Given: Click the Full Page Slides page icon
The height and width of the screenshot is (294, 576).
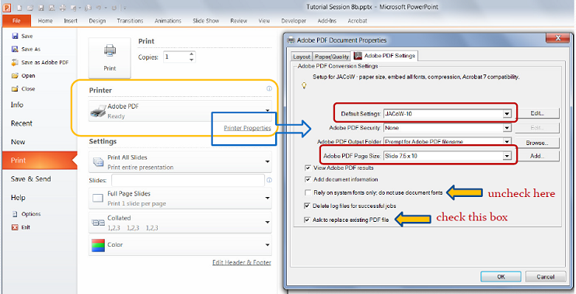Looking at the screenshot, I should (x=98, y=199).
